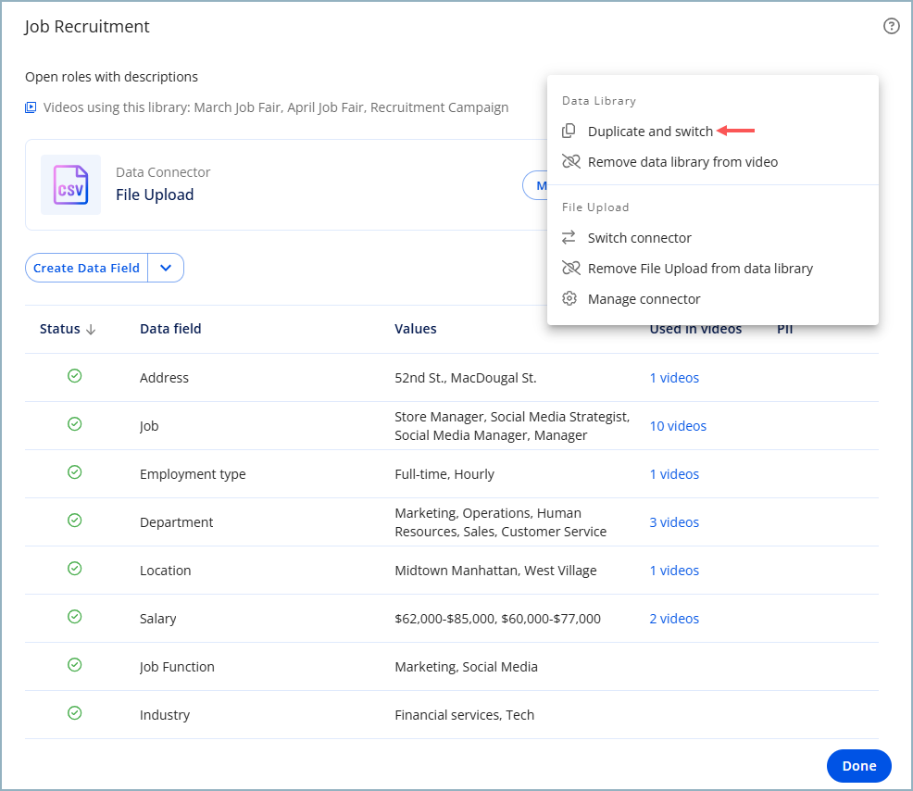This screenshot has width=913, height=791.
Task: Select the 'Address' data field name
Action: pos(164,378)
